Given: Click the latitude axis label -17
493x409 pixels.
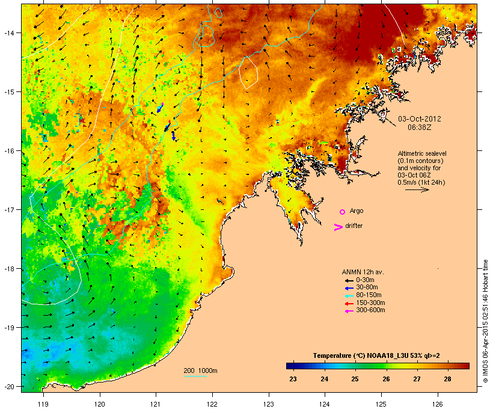Looking at the screenshot, I should coord(9,209).
